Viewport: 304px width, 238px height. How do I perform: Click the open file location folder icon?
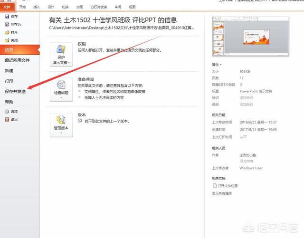[214, 186]
